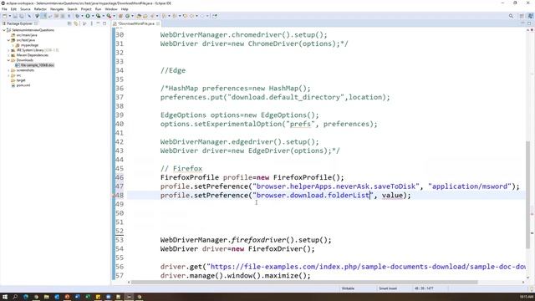Viewport: 535px width, 301px height.
Task: Open the Debug configurations dropdown arrow
Action: point(82,16)
